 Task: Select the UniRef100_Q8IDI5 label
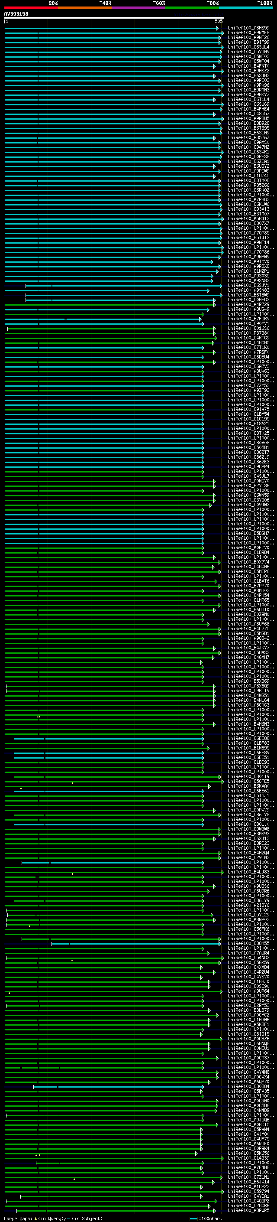coord(248,1034)
